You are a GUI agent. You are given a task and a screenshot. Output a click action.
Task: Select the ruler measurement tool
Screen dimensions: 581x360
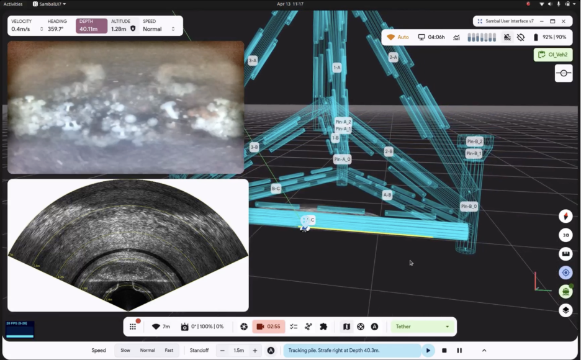(x=566, y=254)
